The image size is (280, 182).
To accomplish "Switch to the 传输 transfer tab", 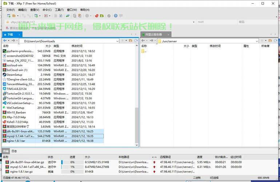I will (x=6, y=151).
